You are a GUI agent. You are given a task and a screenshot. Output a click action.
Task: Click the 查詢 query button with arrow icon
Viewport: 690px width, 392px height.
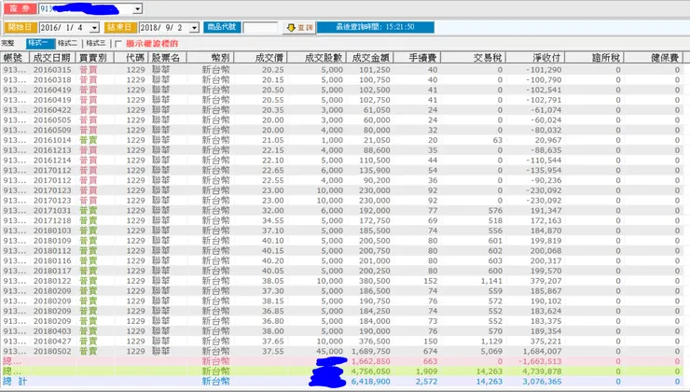pyautogui.click(x=299, y=27)
